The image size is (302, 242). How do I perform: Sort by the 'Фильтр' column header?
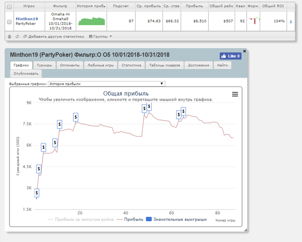[60, 6]
